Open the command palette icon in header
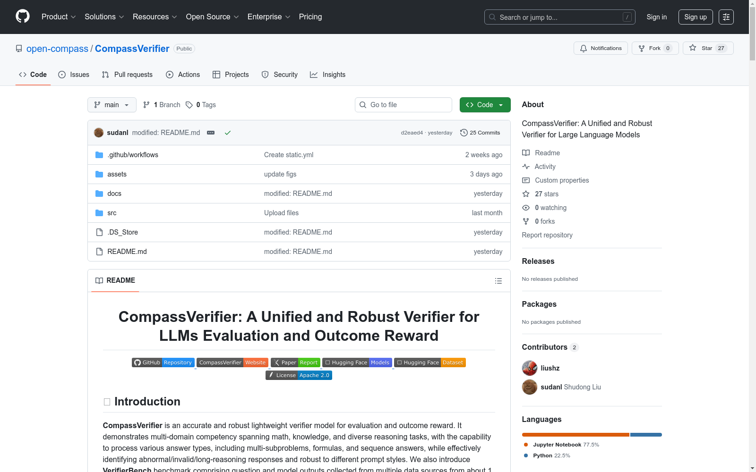Image resolution: width=756 pixels, height=472 pixels. [726, 17]
